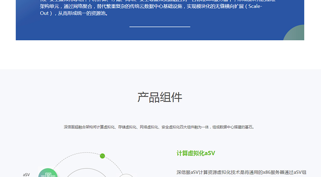The height and width of the screenshot is (177, 321).
Task: Select the aSV label beside the green icon
Action: point(26,175)
